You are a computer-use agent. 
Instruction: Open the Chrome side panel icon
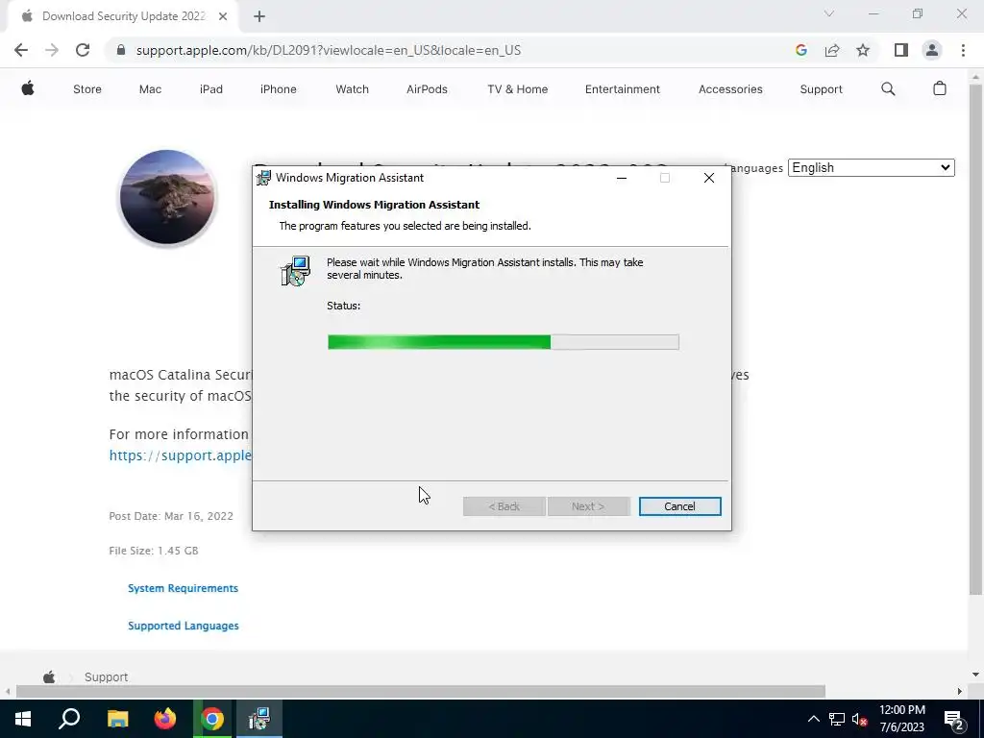pyautogui.click(x=901, y=50)
